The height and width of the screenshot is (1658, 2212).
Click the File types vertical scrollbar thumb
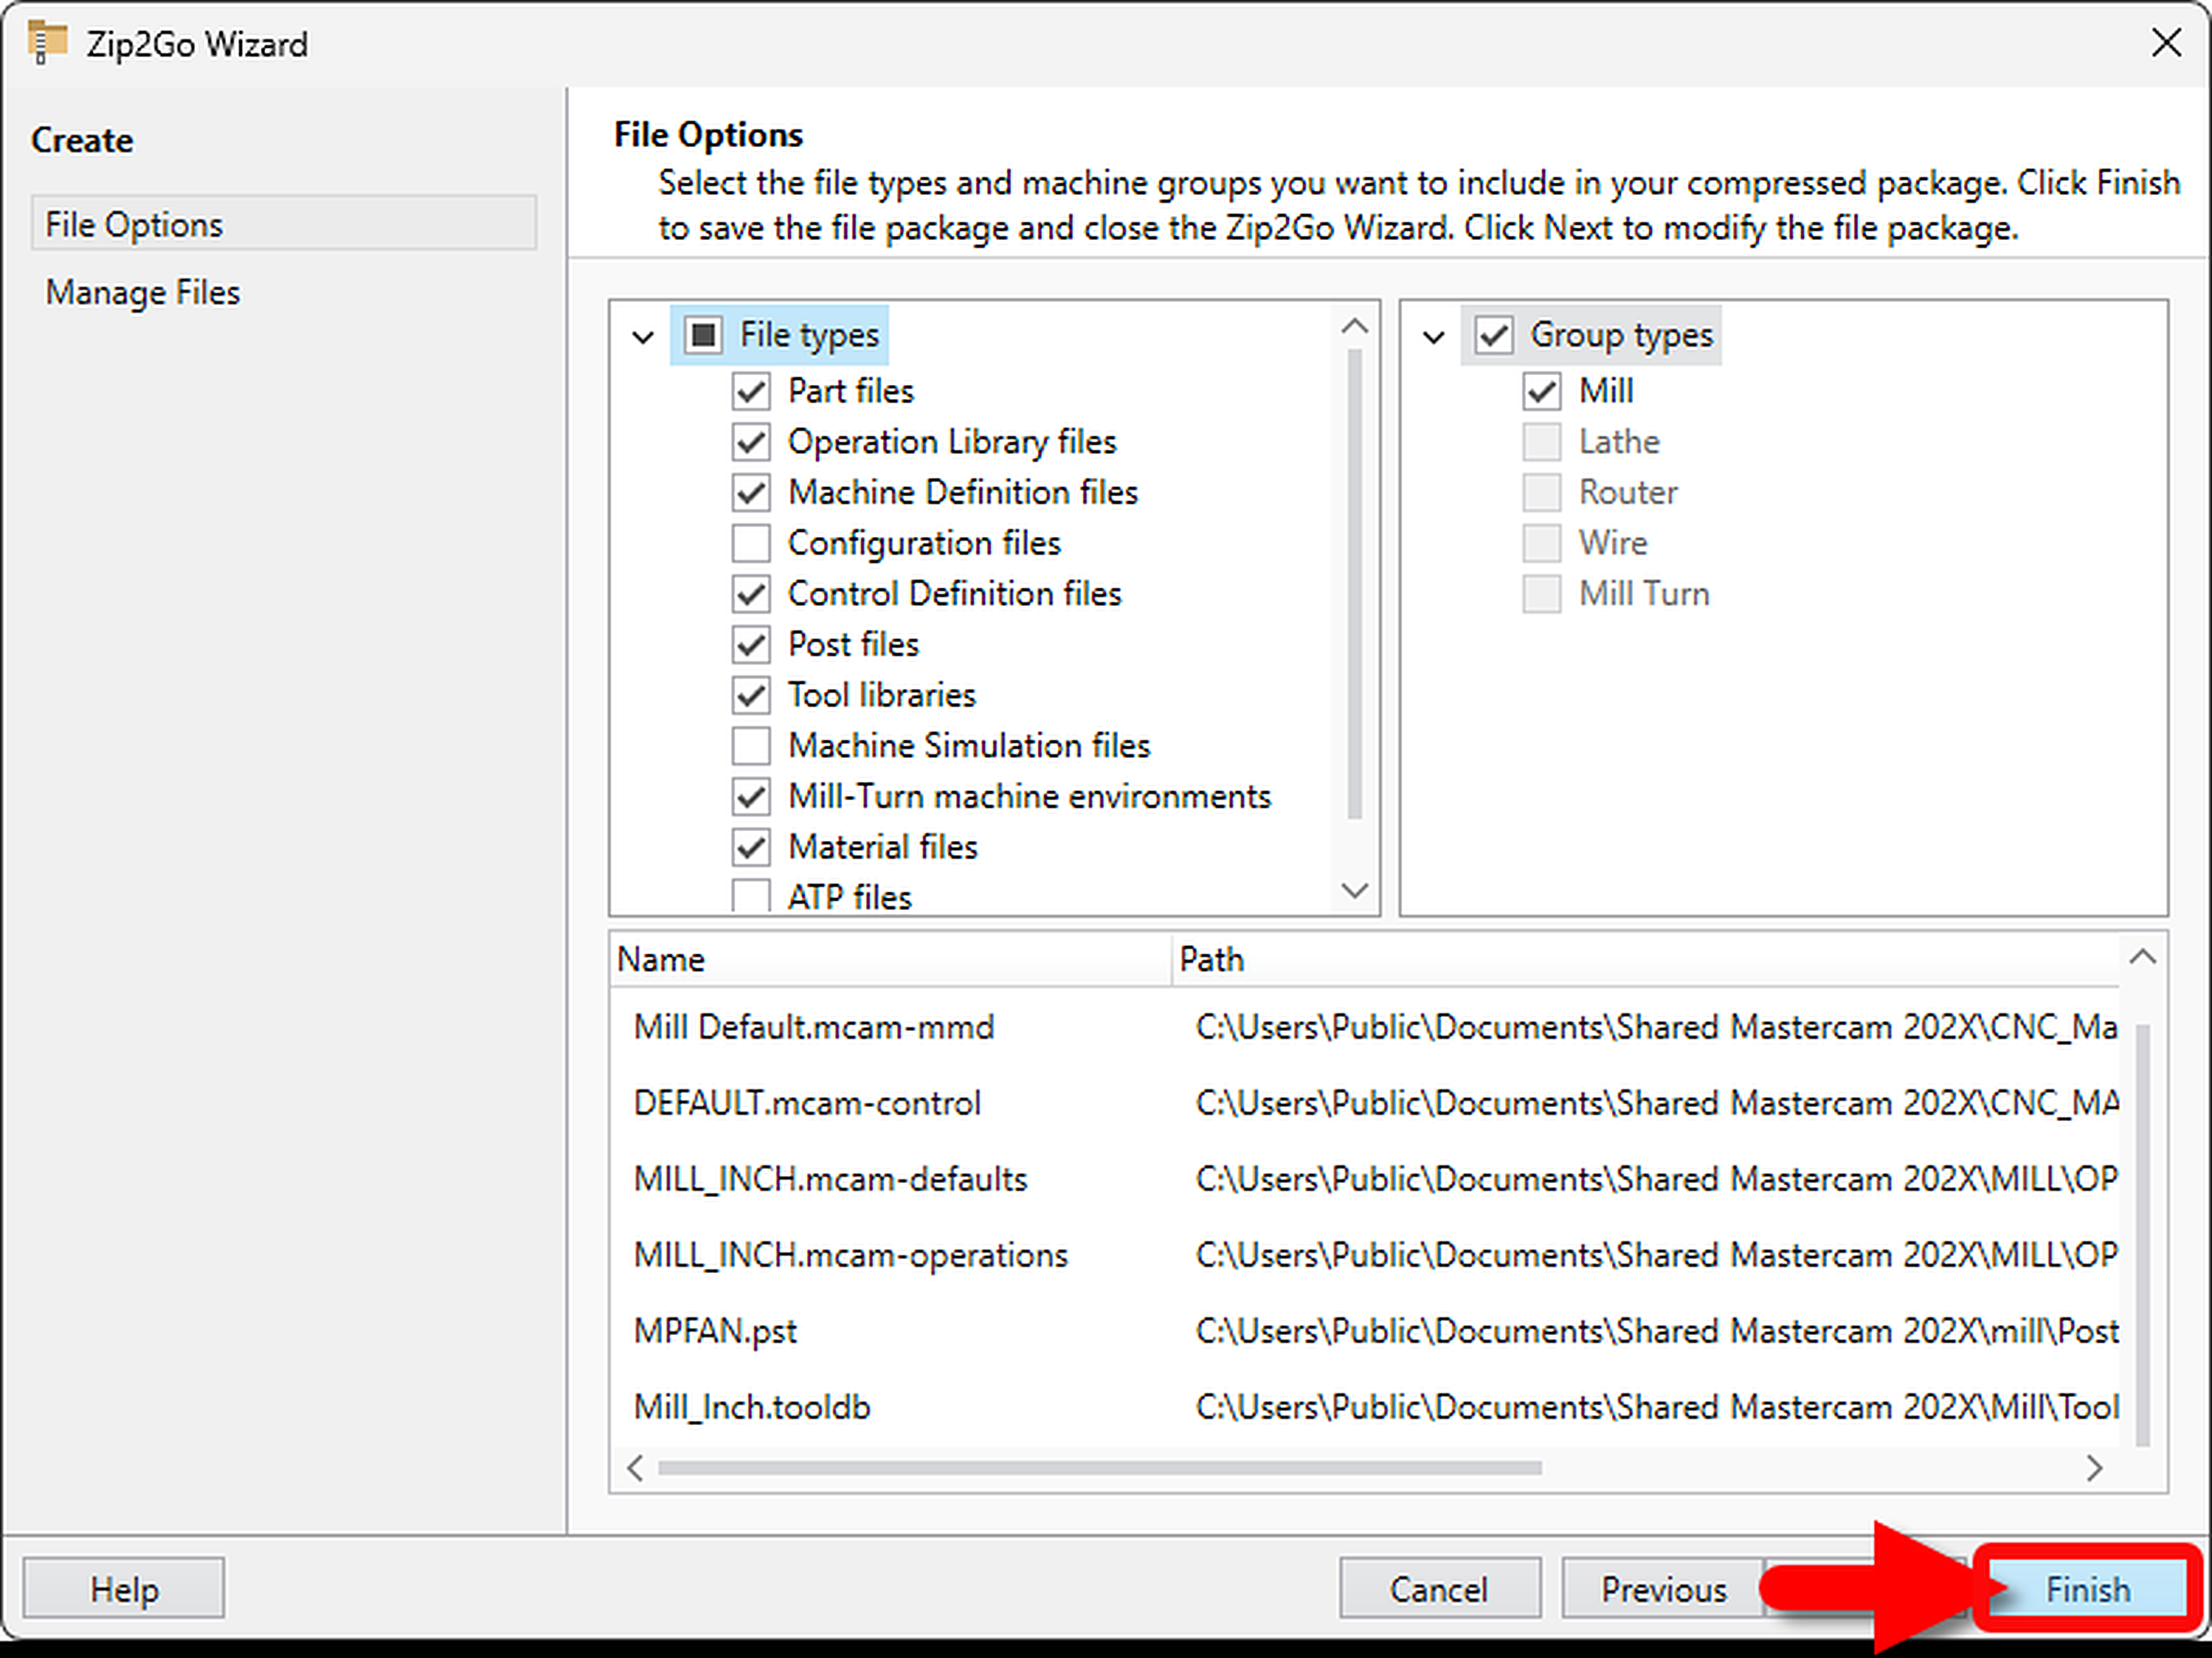click(1354, 584)
